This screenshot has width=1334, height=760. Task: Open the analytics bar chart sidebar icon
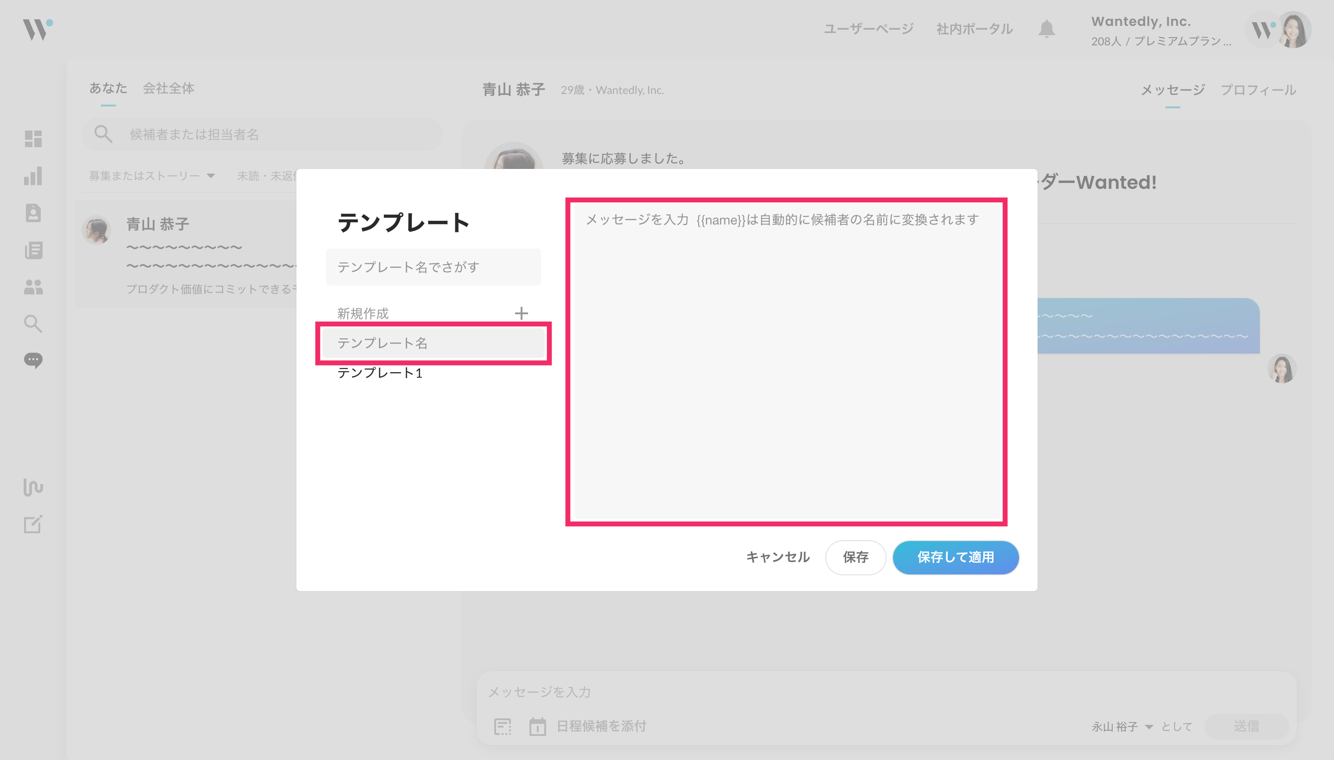(33, 176)
